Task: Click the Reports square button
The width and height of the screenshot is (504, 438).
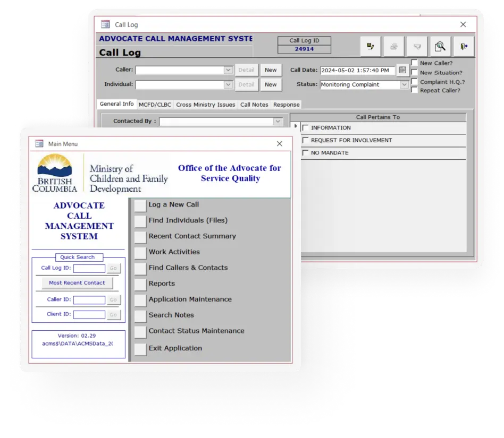Action: (x=140, y=285)
